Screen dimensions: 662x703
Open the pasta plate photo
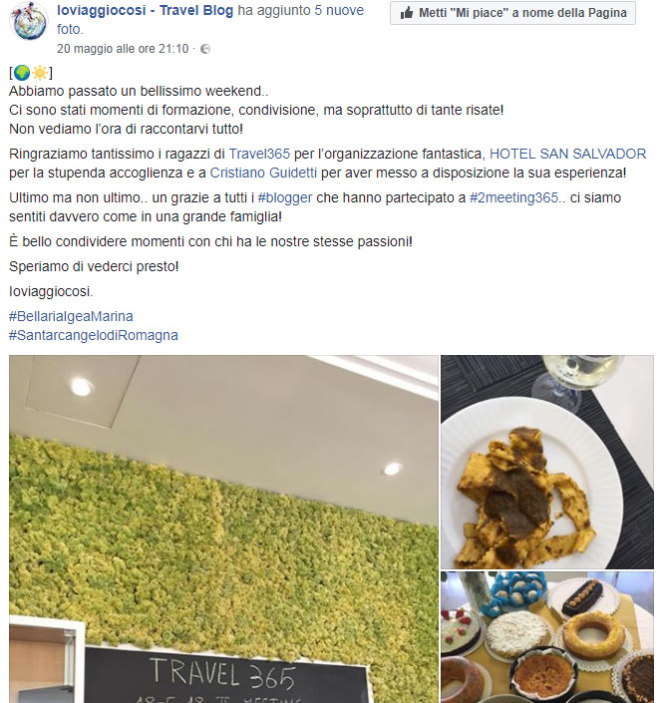click(546, 463)
